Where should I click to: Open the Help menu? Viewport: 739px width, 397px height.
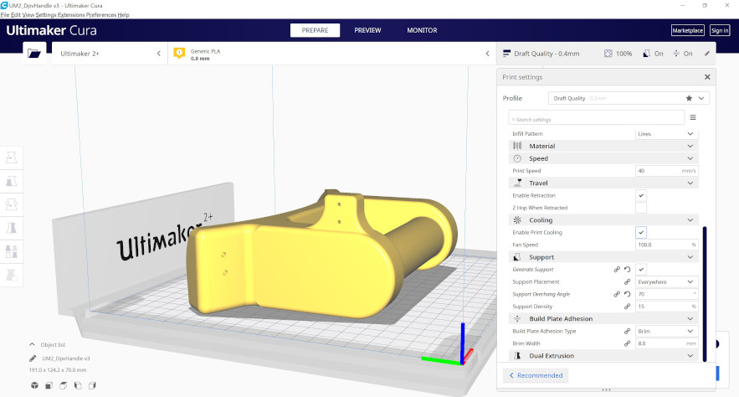(124, 15)
